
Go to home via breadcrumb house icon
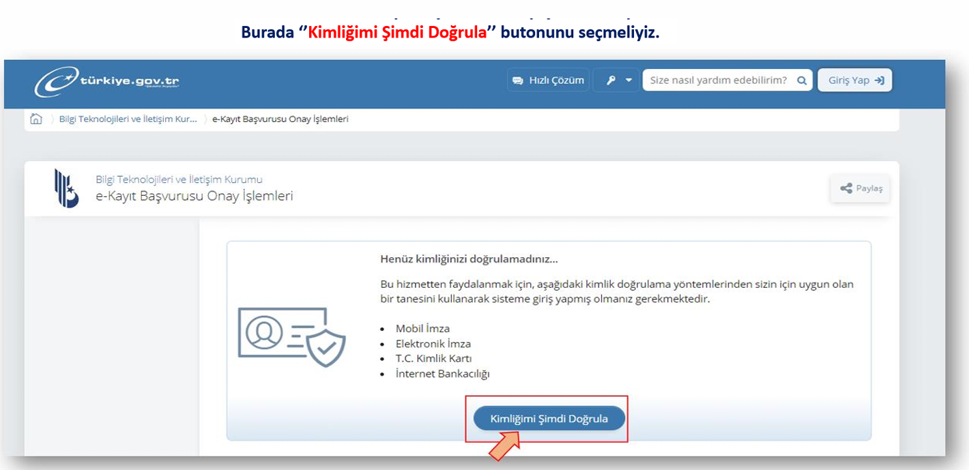coord(36,119)
